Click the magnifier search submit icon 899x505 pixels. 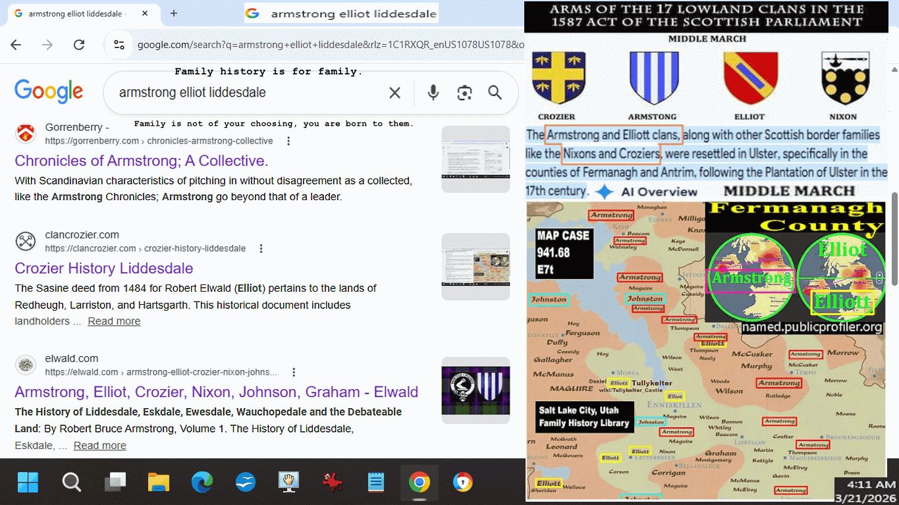pyautogui.click(x=495, y=93)
